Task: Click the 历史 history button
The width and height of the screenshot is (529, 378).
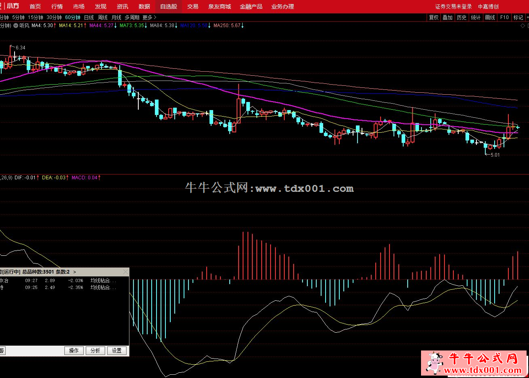Action: coord(462,17)
